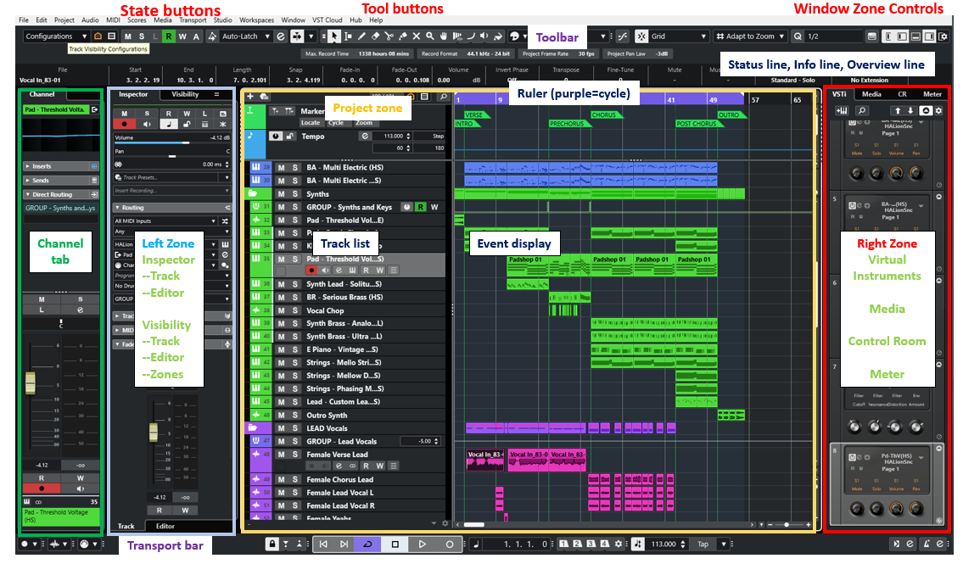Open the snap Grid type dropdown
Image resolution: width=963 pixels, height=564 pixels.
(x=679, y=36)
